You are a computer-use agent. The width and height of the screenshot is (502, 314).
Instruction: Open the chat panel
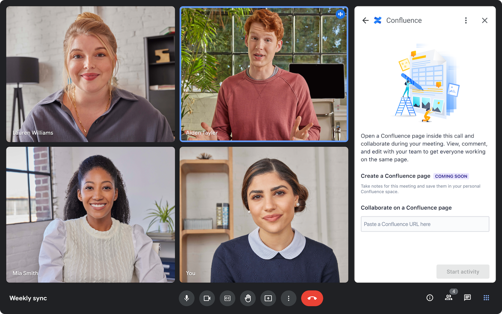point(467,298)
